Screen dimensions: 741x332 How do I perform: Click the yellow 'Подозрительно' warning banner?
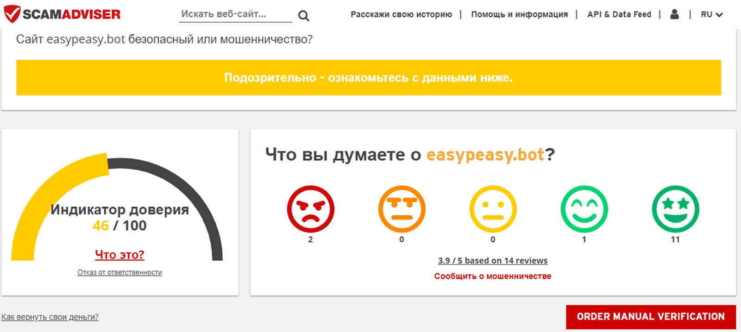coord(369,77)
